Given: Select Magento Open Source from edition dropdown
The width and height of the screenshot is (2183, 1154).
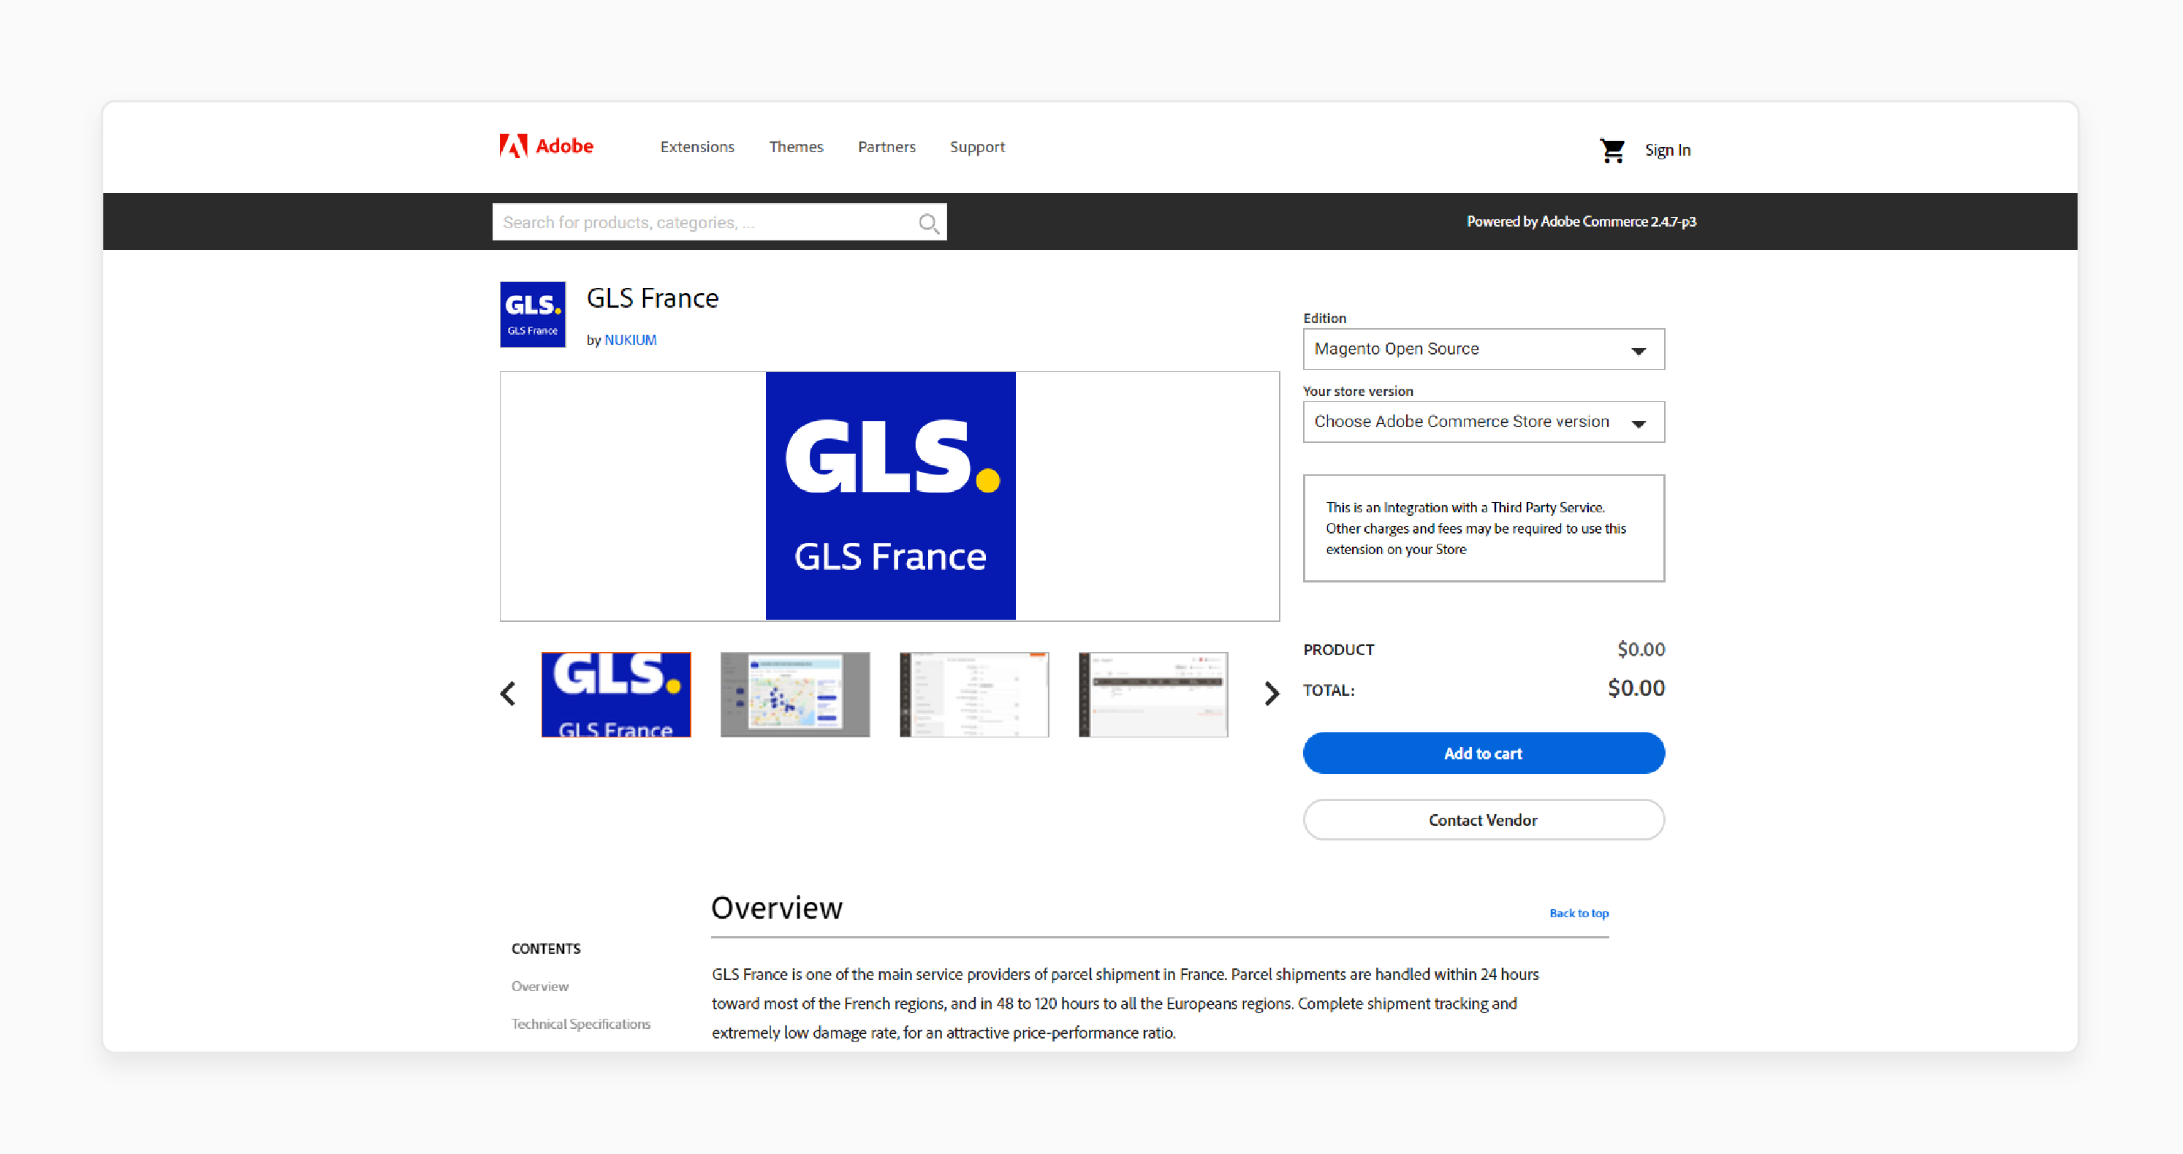Looking at the screenshot, I should 1483,348.
